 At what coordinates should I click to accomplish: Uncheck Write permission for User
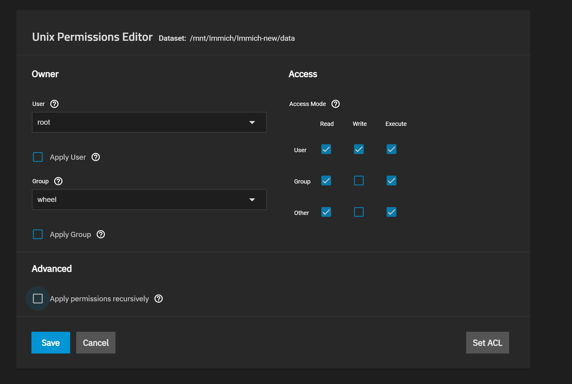coord(359,149)
